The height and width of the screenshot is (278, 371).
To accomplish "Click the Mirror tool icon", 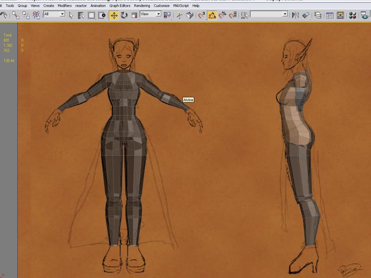I will pos(295,15).
